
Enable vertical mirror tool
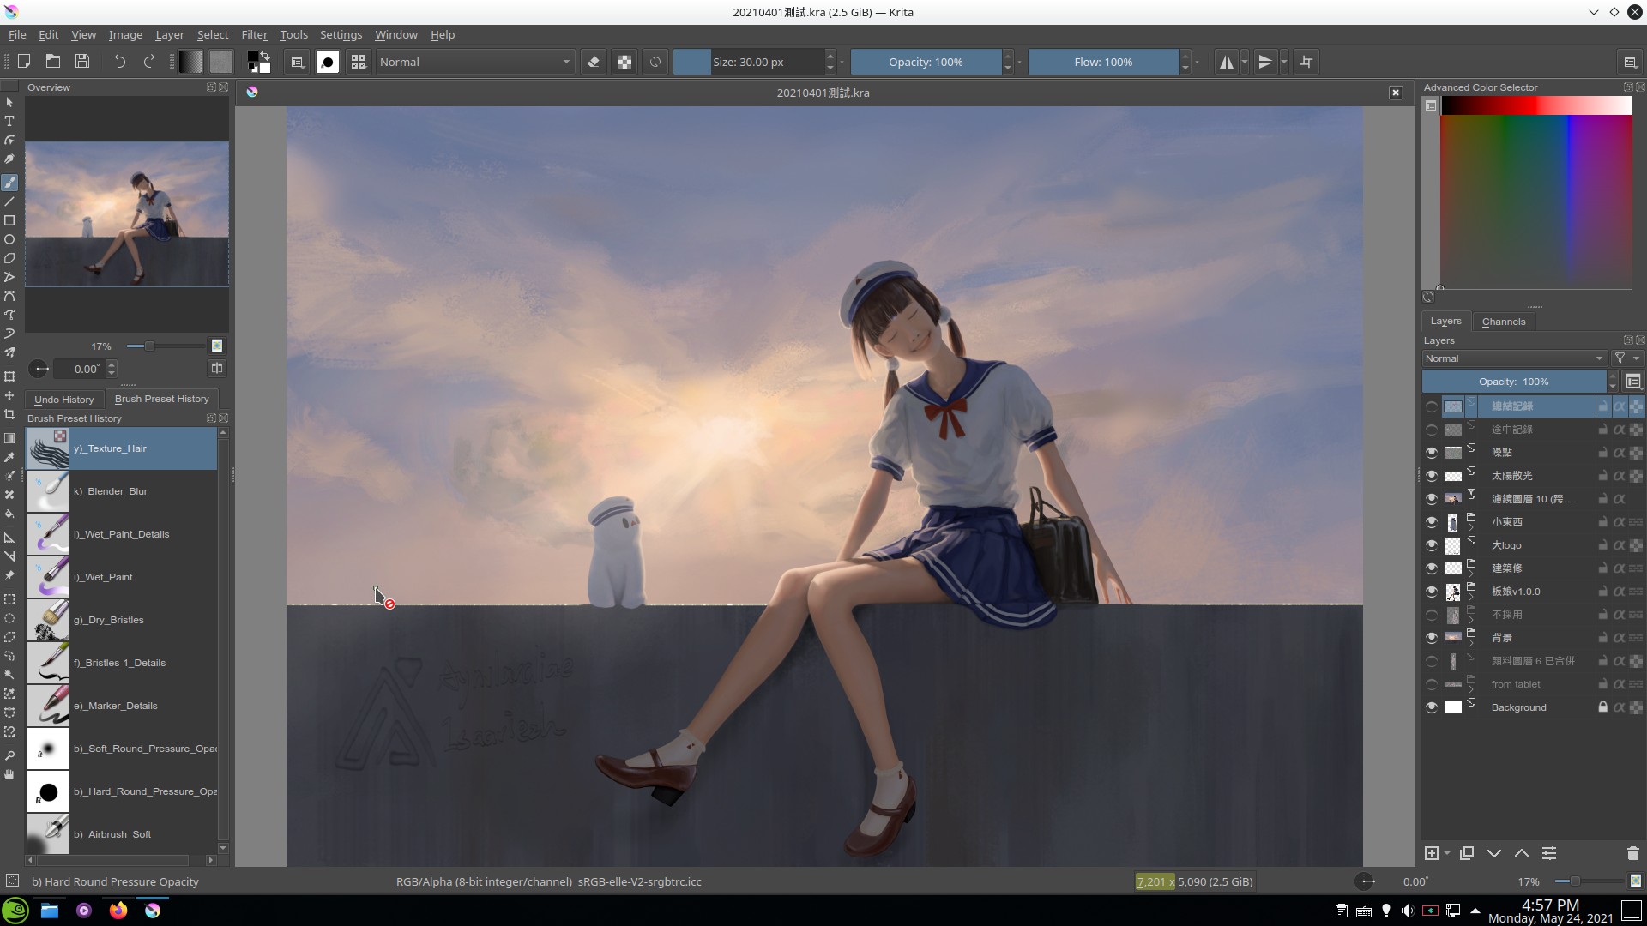pyautogui.click(x=1265, y=62)
